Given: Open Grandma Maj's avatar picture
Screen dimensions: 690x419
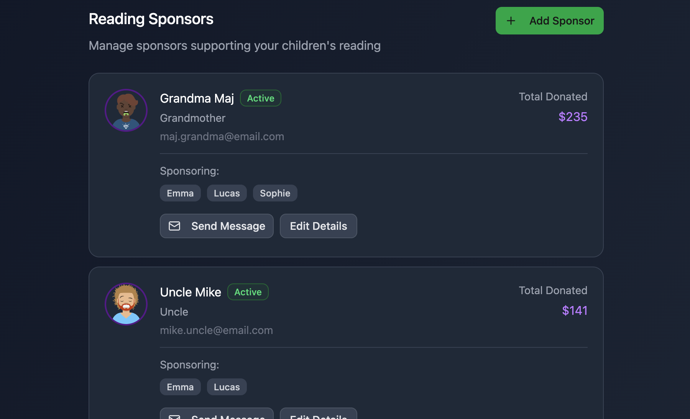Looking at the screenshot, I should (126, 110).
